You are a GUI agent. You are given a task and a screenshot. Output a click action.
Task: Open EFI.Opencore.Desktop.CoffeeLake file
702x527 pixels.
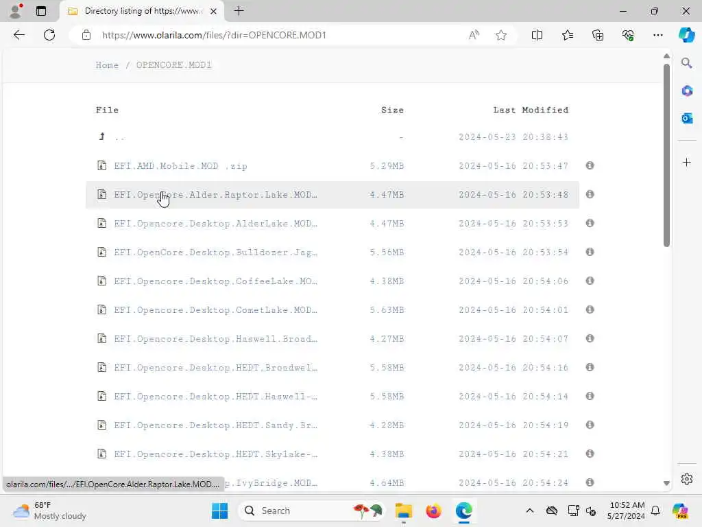[x=215, y=281]
